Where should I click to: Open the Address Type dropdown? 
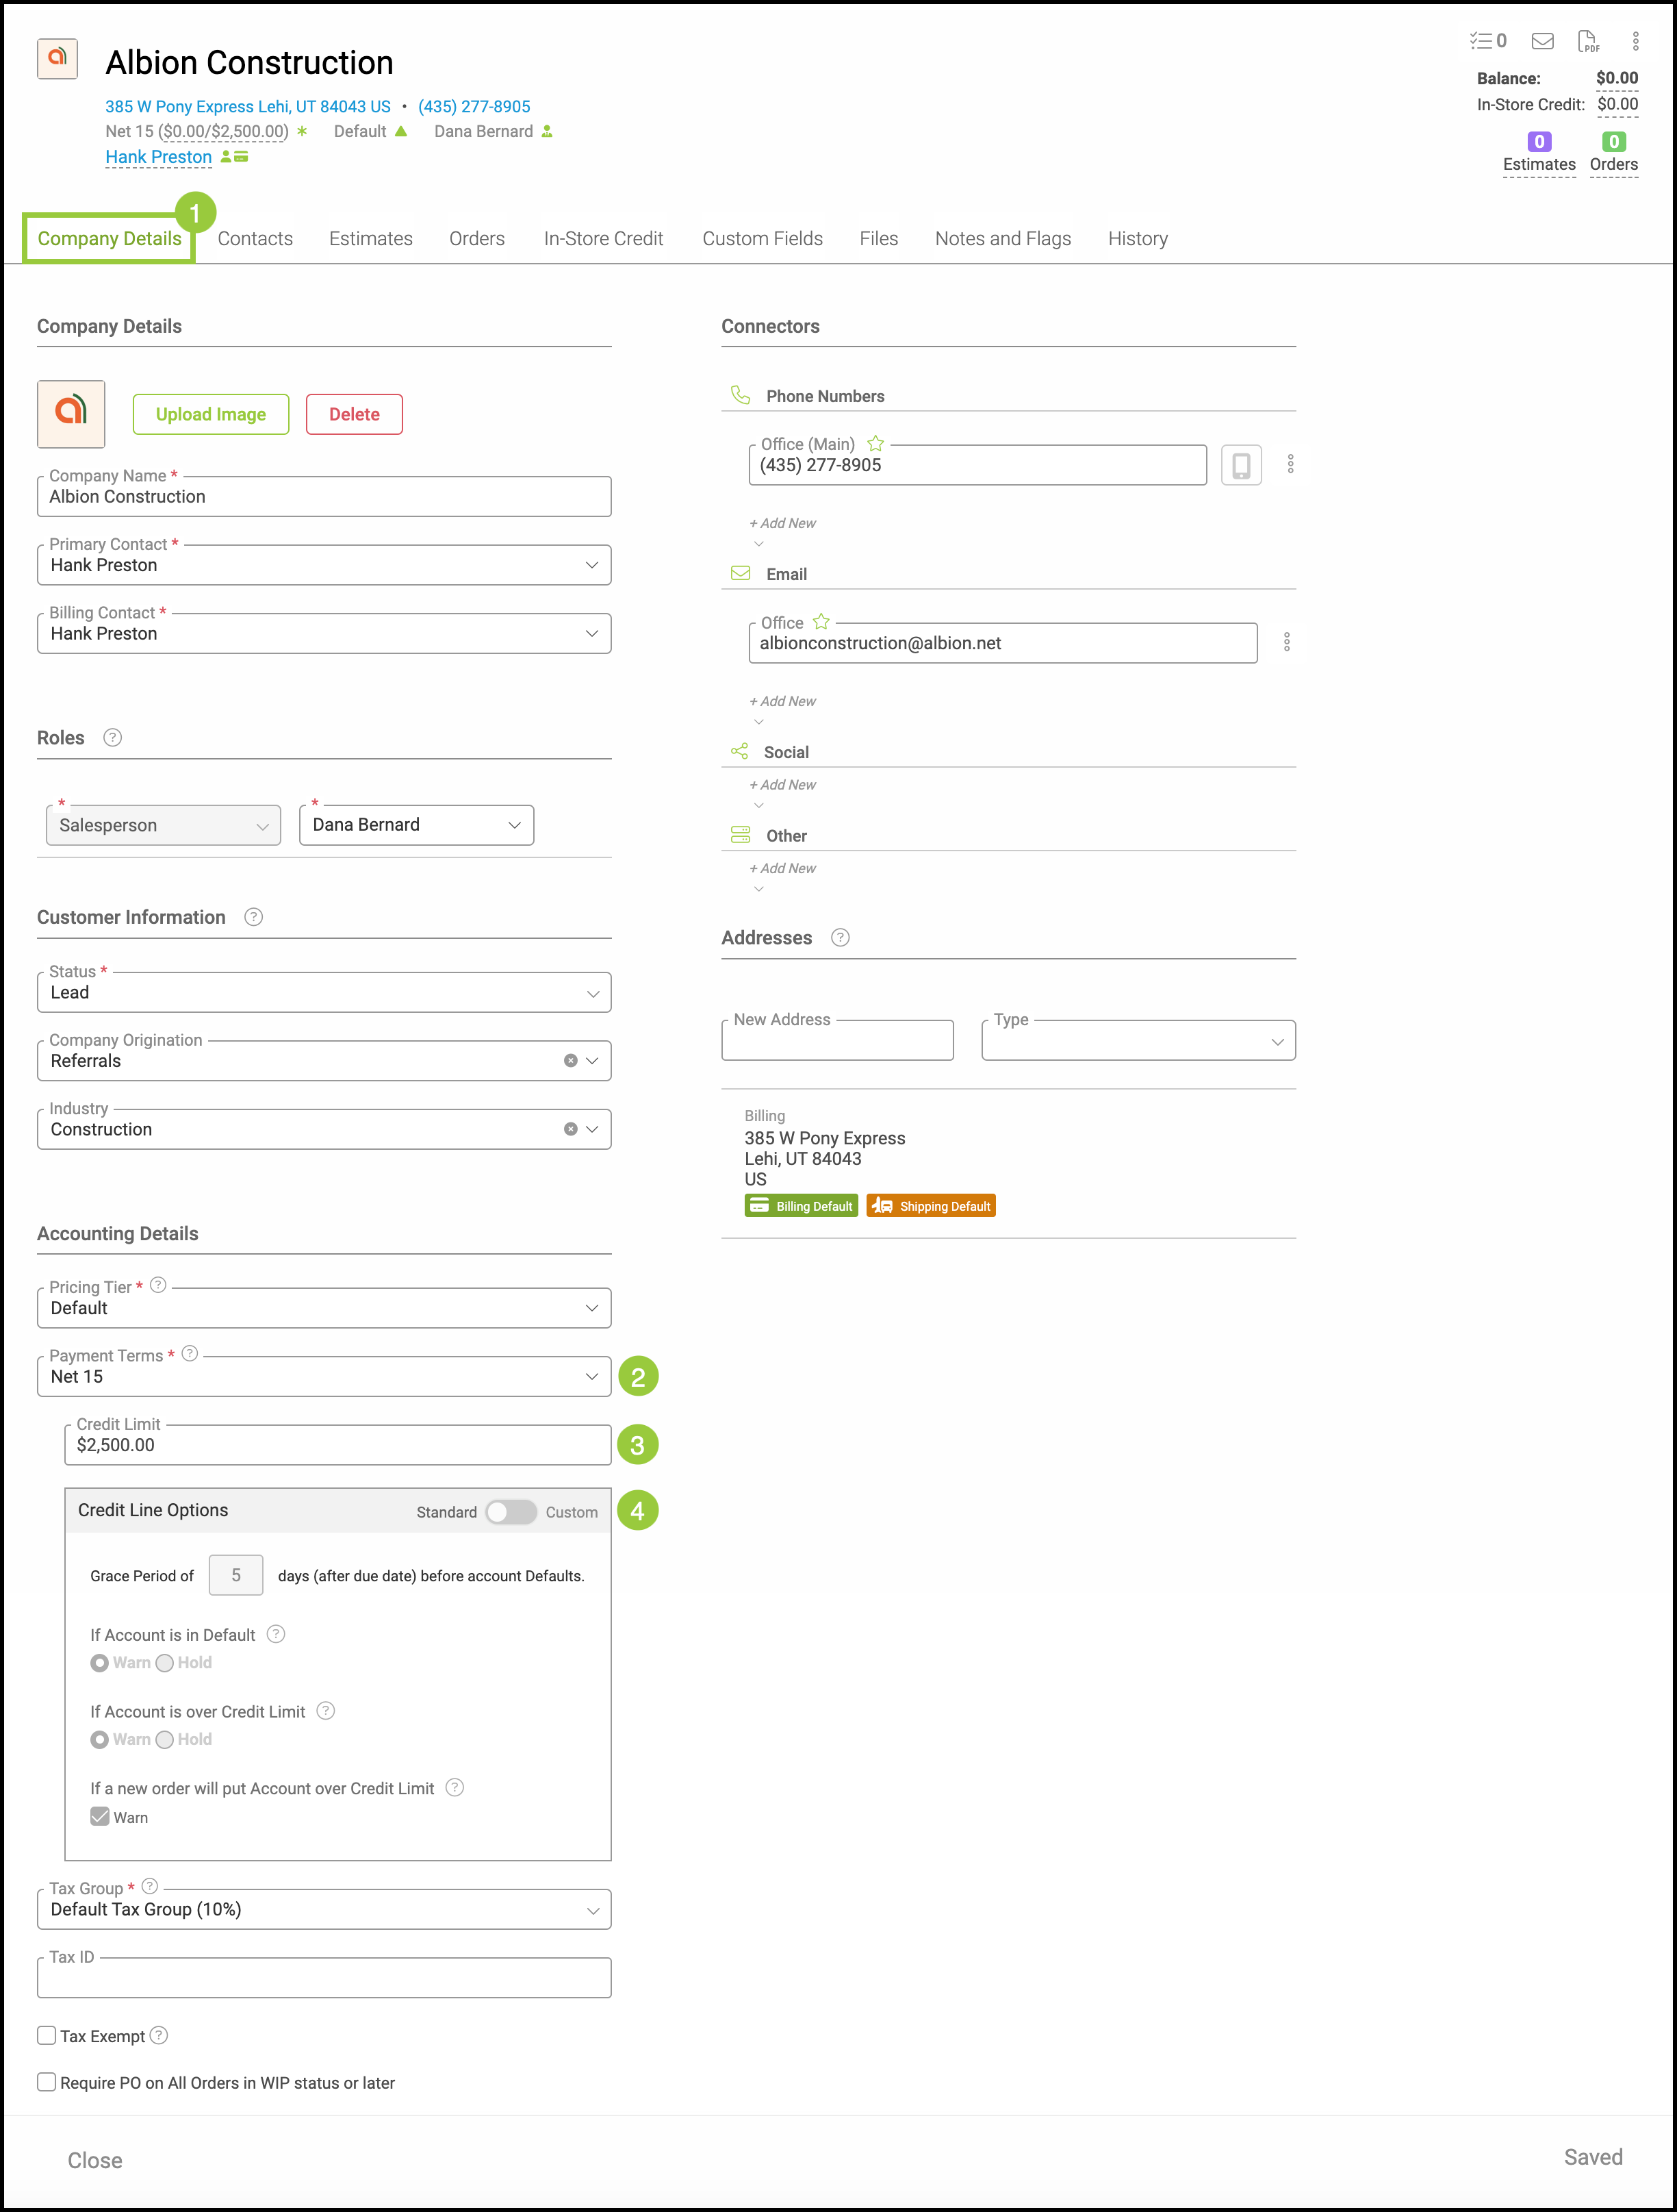point(1138,1041)
